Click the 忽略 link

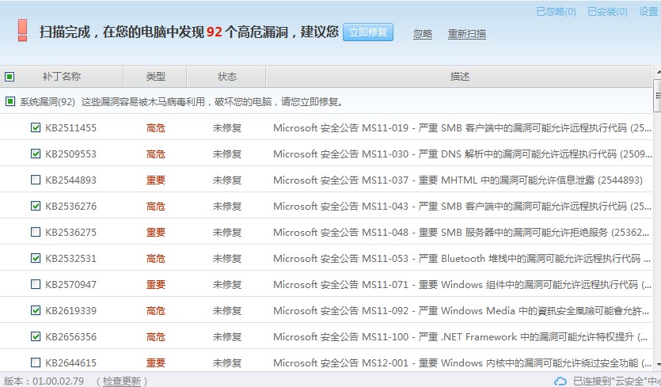pos(423,34)
